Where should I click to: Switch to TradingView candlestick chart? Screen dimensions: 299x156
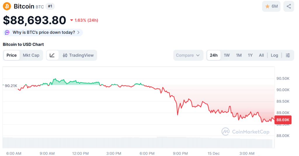point(78,55)
